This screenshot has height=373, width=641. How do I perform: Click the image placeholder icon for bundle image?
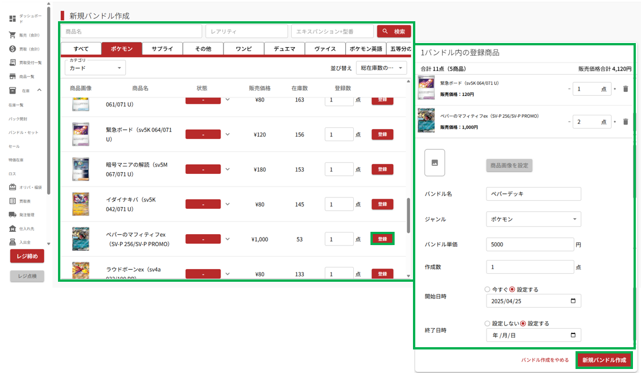(x=435, y=162)
